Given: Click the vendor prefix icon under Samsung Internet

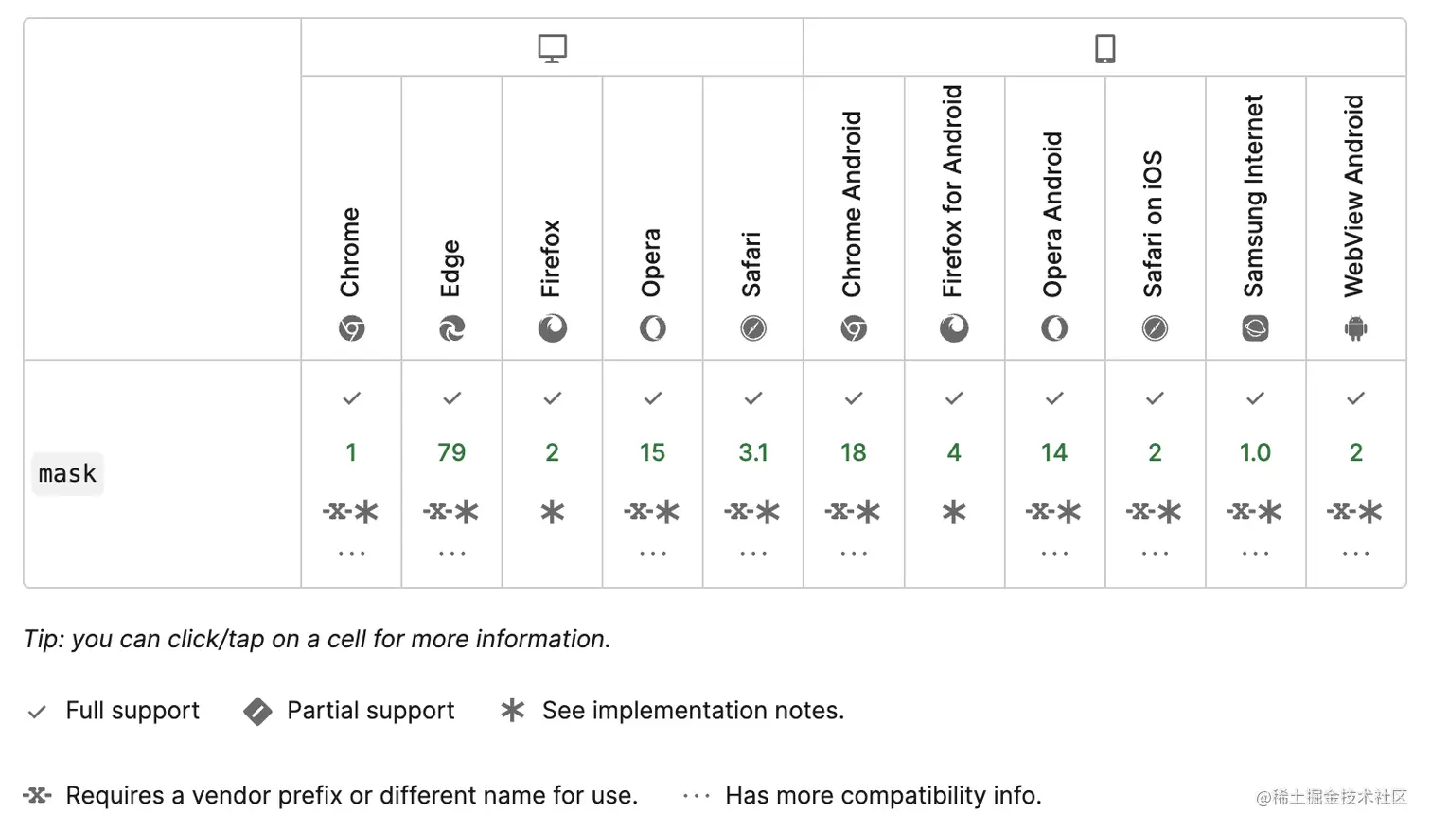Looking at the screenshot, I should (1239, 512).
